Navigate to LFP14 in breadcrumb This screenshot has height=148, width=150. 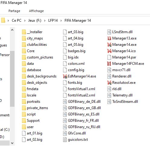coord(53,20)
